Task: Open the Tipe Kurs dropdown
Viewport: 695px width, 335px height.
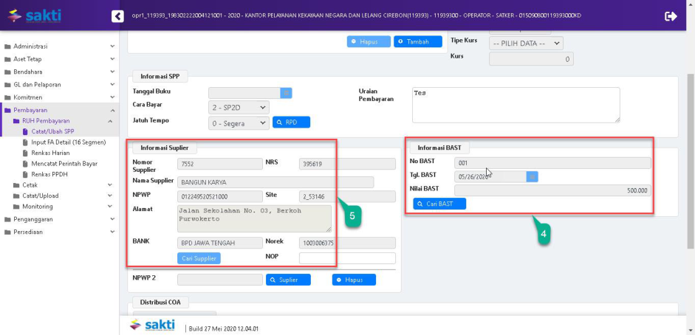Action: [525, 44]
